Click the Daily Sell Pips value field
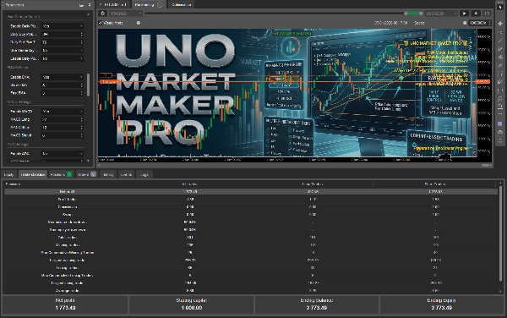 tap(62, 42)
